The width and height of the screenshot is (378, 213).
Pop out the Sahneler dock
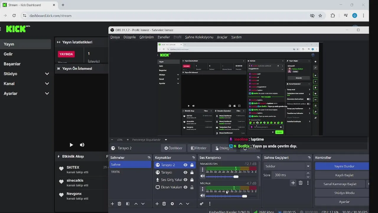(x=149, y=158)
